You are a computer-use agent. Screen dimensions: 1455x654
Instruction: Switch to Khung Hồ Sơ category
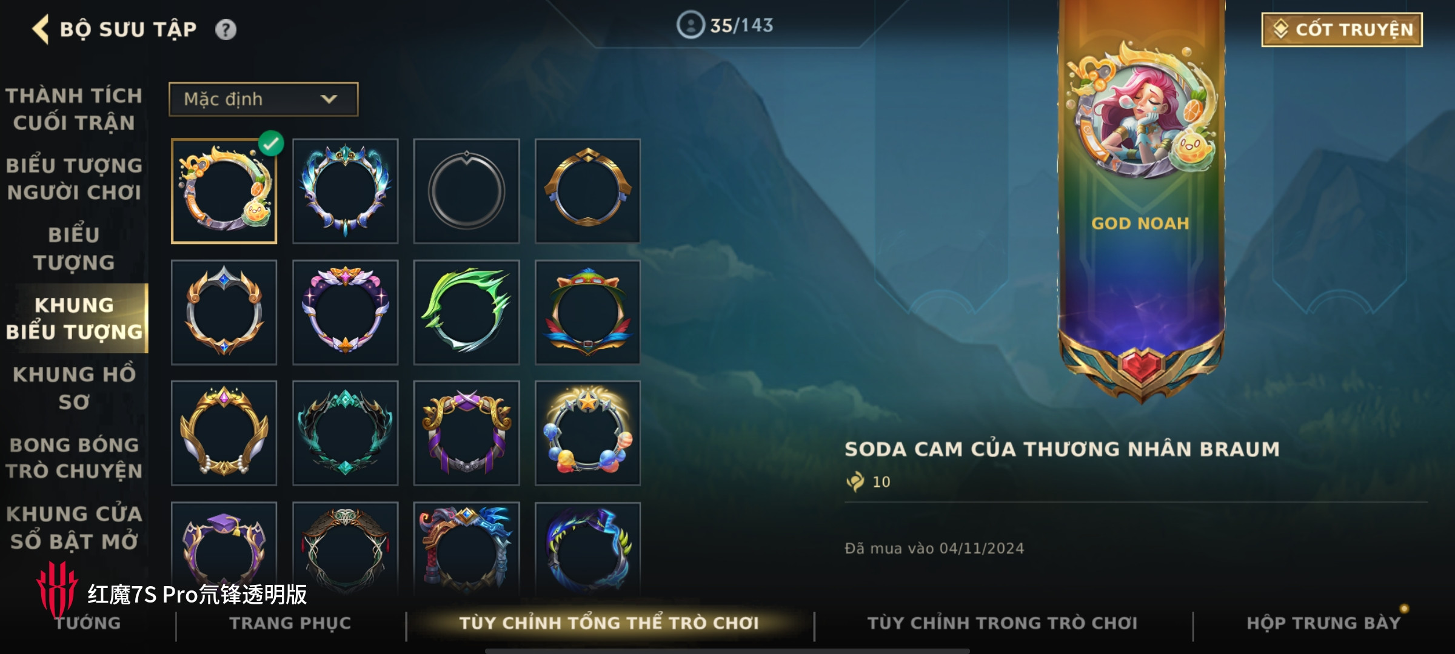point(74,388)
